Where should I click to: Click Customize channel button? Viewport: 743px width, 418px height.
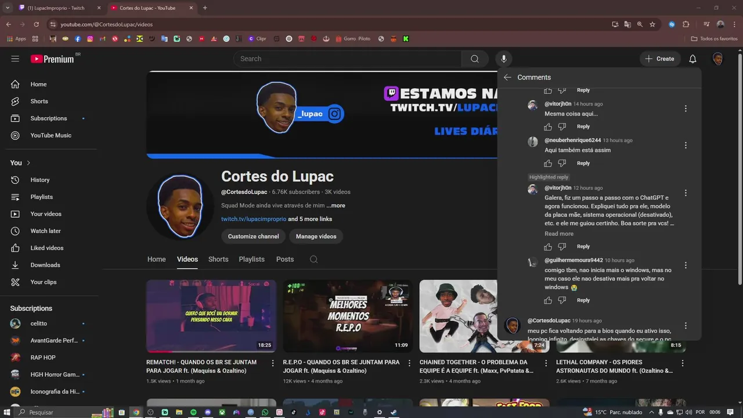click(253, 236)
